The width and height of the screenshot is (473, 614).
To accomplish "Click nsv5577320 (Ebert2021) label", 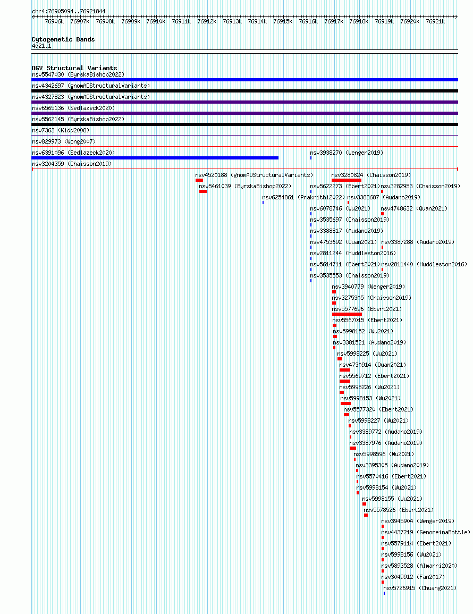I will 378,409.
